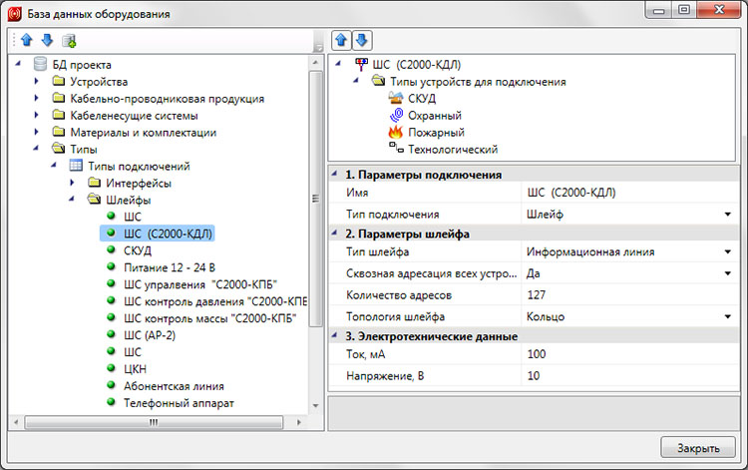Select ШС (АР-2) tree item
This screenshot has width=748, height=470.
click(x=150, y=335)
